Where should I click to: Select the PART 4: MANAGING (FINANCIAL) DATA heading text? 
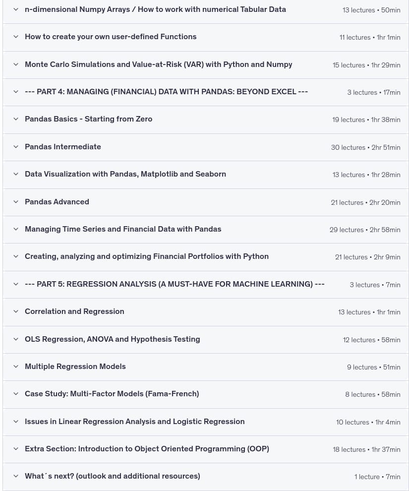click(167, 92)
